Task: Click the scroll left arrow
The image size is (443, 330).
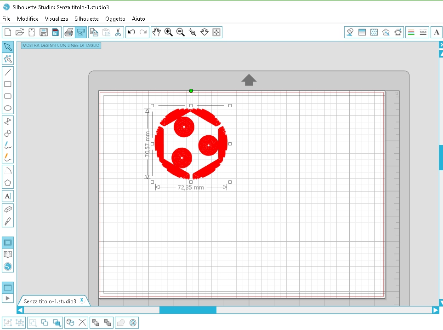Action: (20, 310)
